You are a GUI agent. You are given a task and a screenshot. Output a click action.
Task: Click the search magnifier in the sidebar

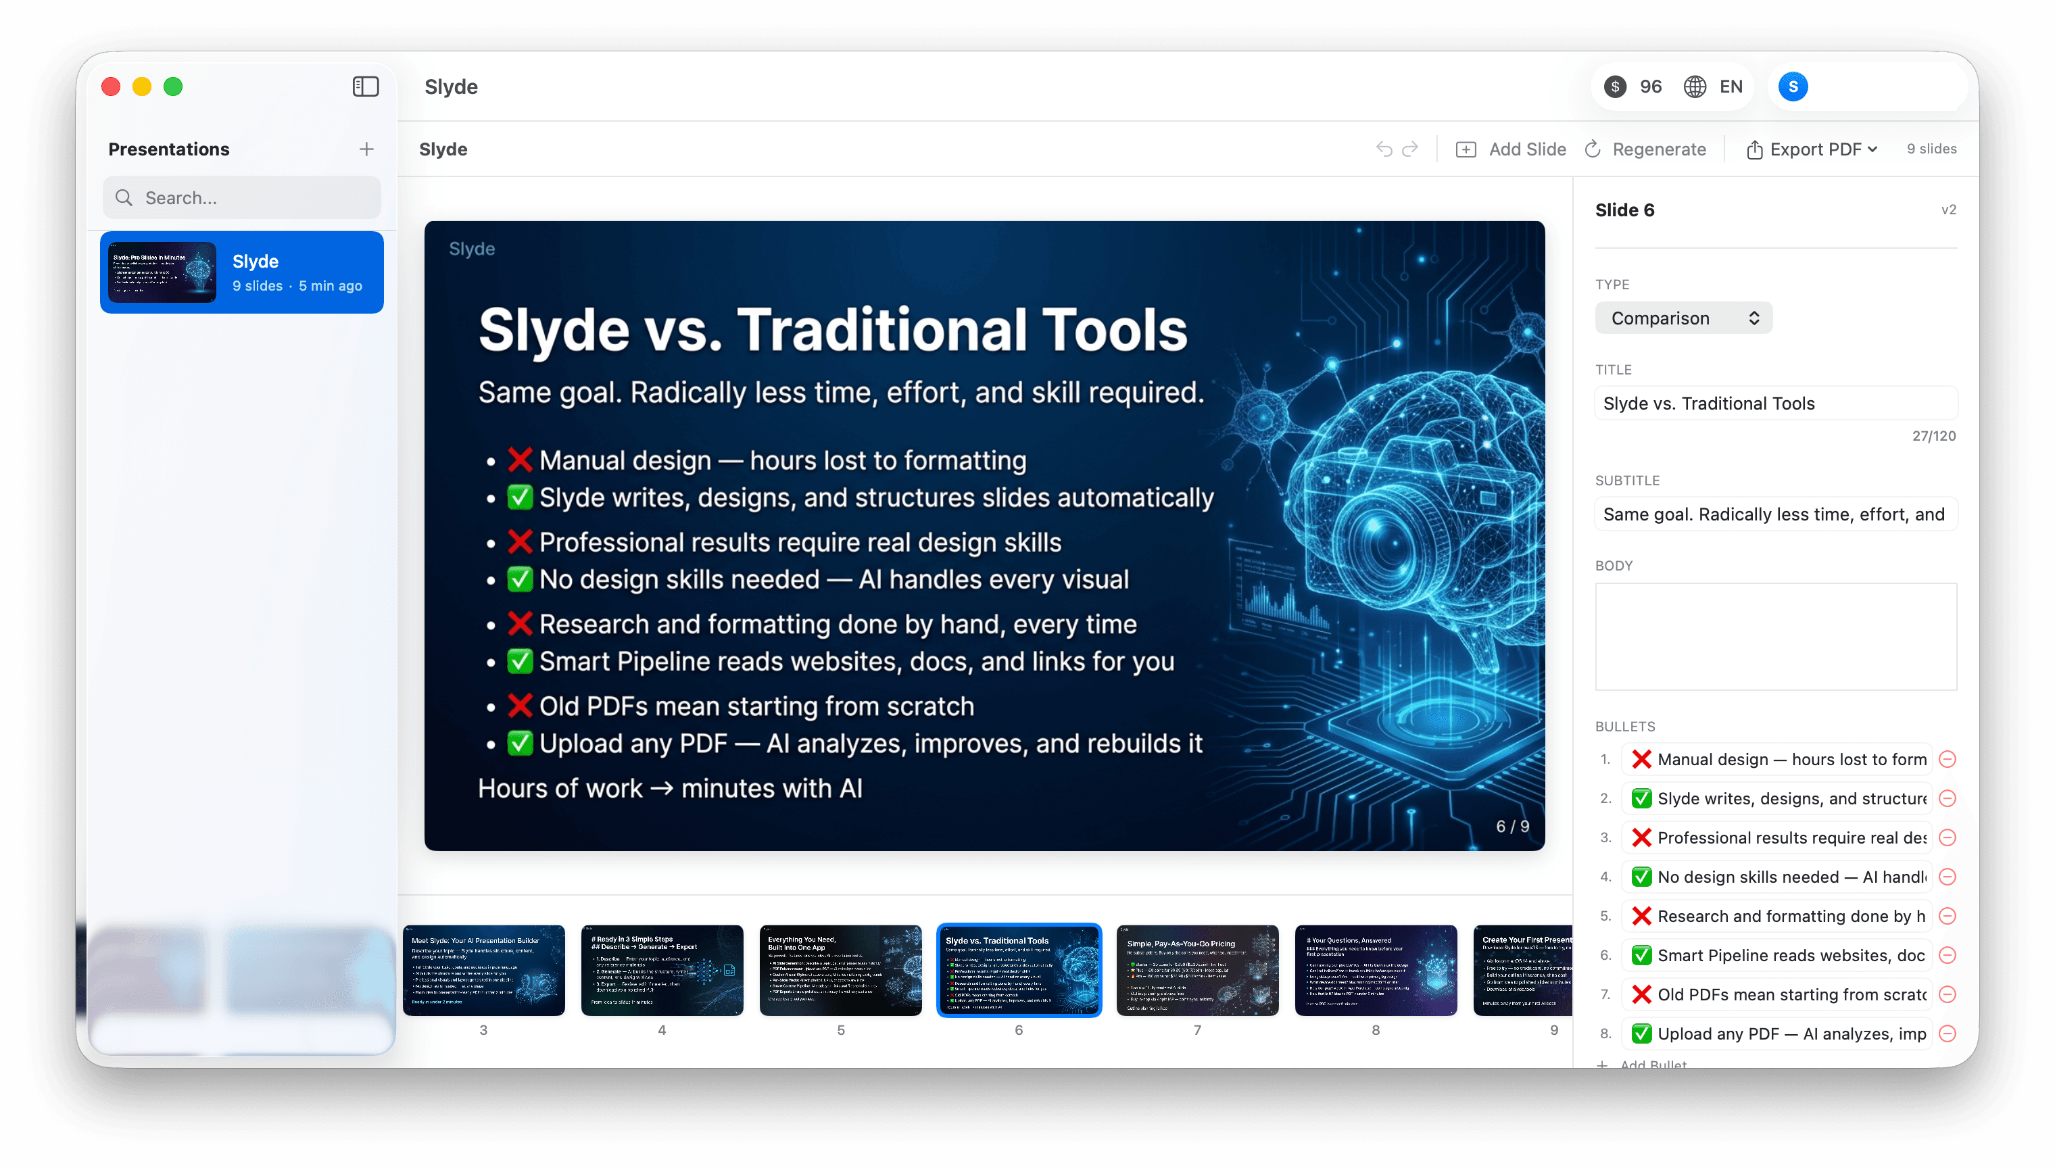tap(124, 197)
